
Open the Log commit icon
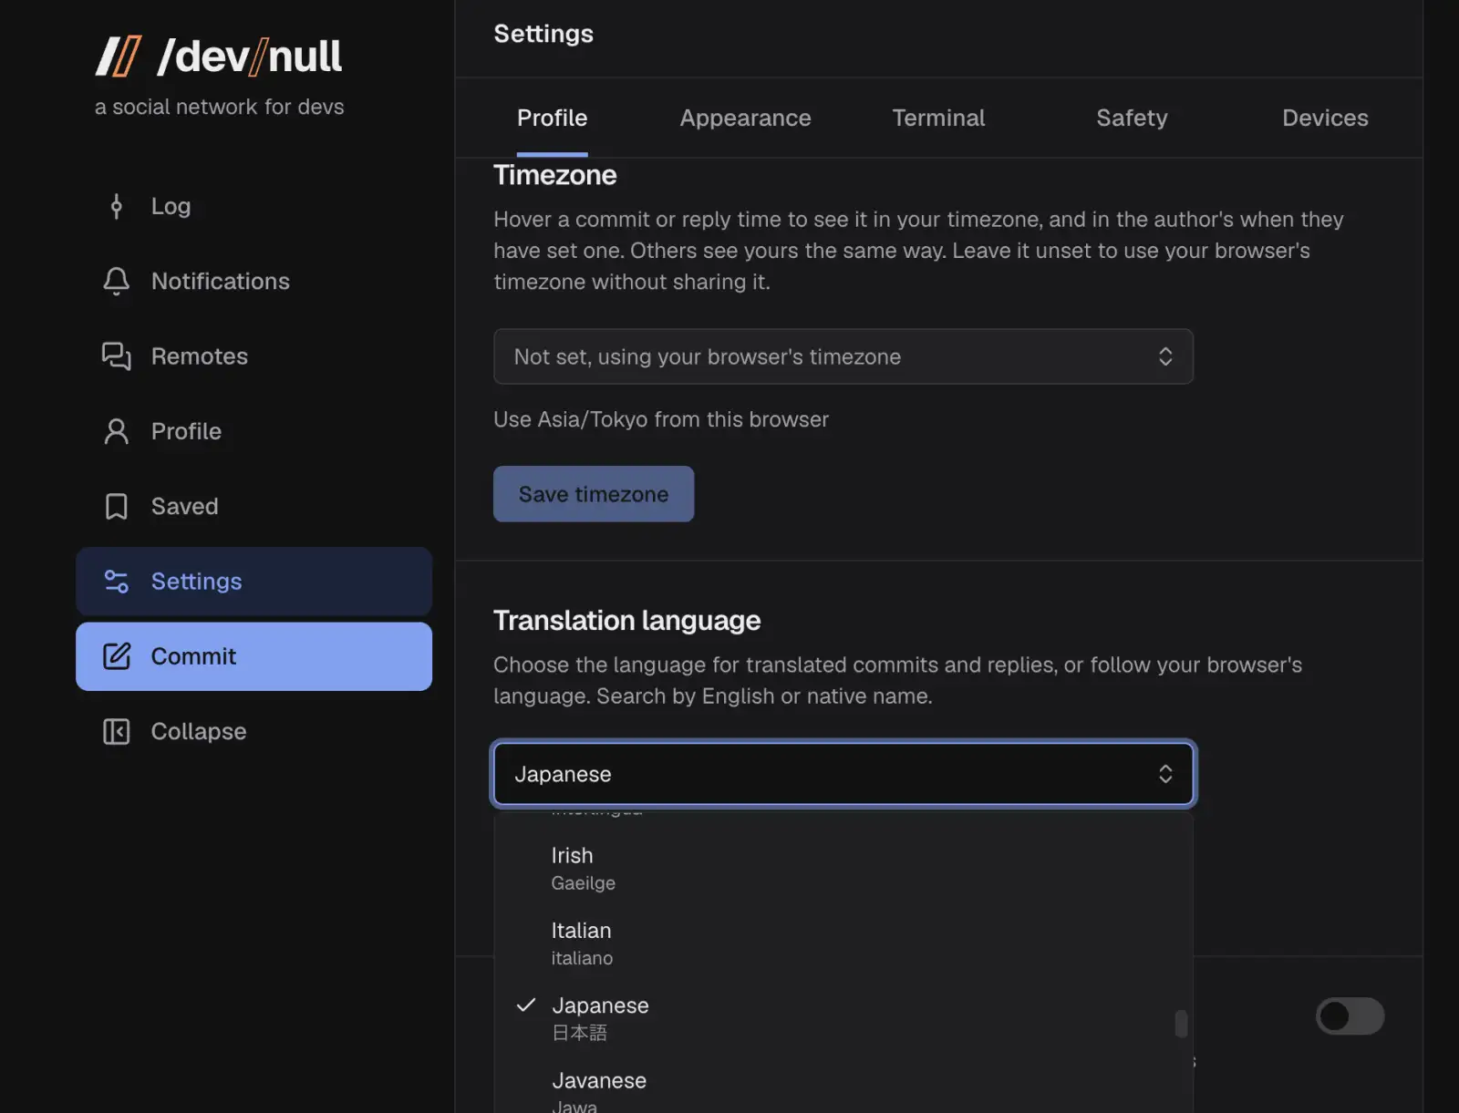tap(116, 206)
